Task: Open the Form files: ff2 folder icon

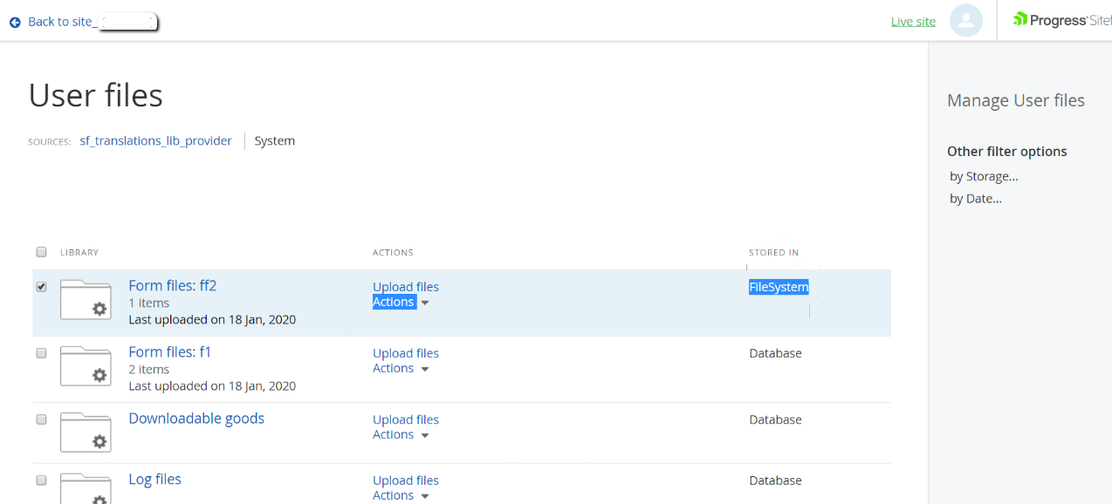Action: point(86,299)
